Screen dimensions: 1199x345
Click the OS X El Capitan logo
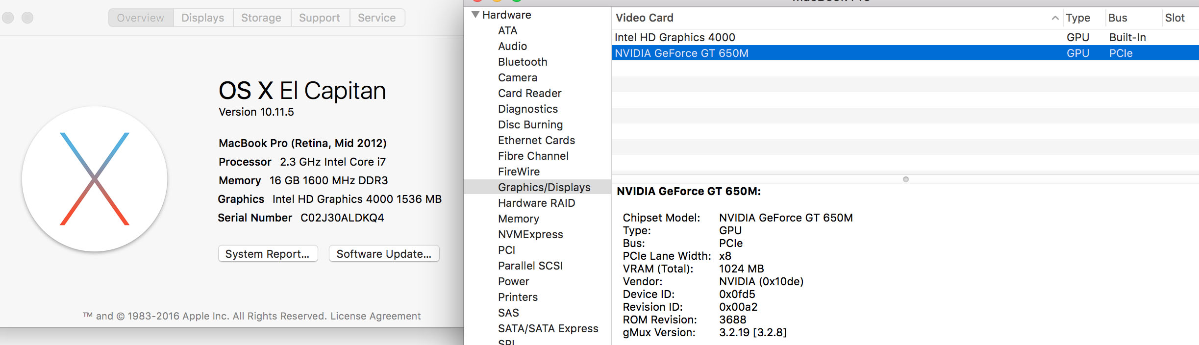[x=95, y=179]
